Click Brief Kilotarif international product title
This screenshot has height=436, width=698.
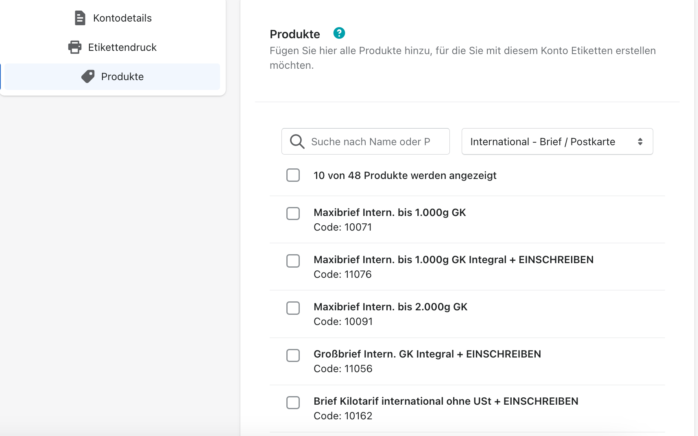[x=446, y=401]
